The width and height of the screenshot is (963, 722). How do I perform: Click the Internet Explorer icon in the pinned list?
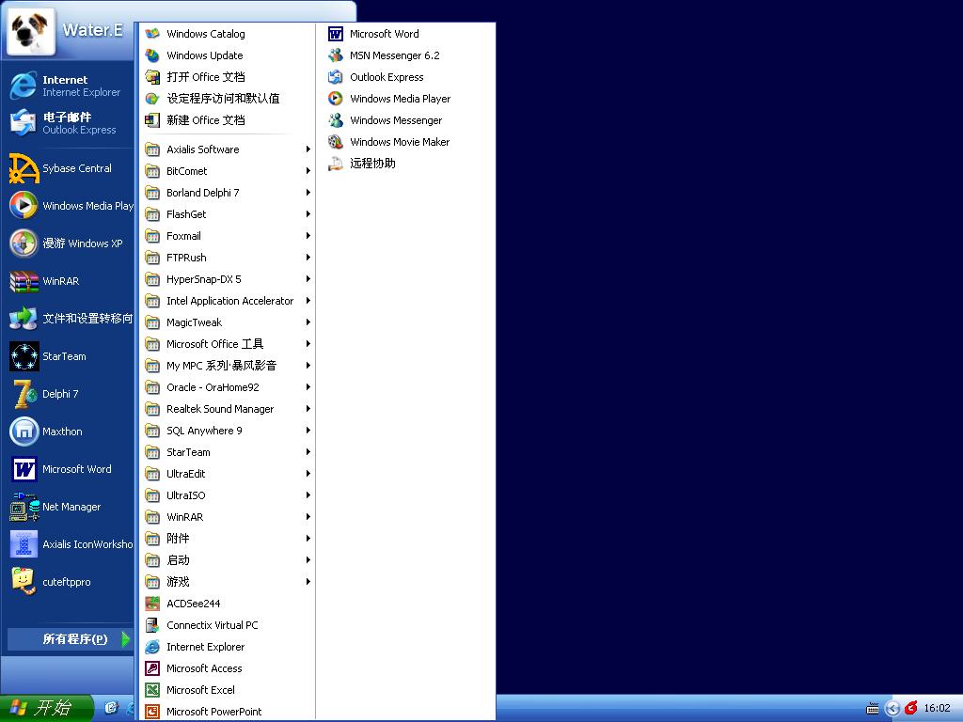coord(24,86)
